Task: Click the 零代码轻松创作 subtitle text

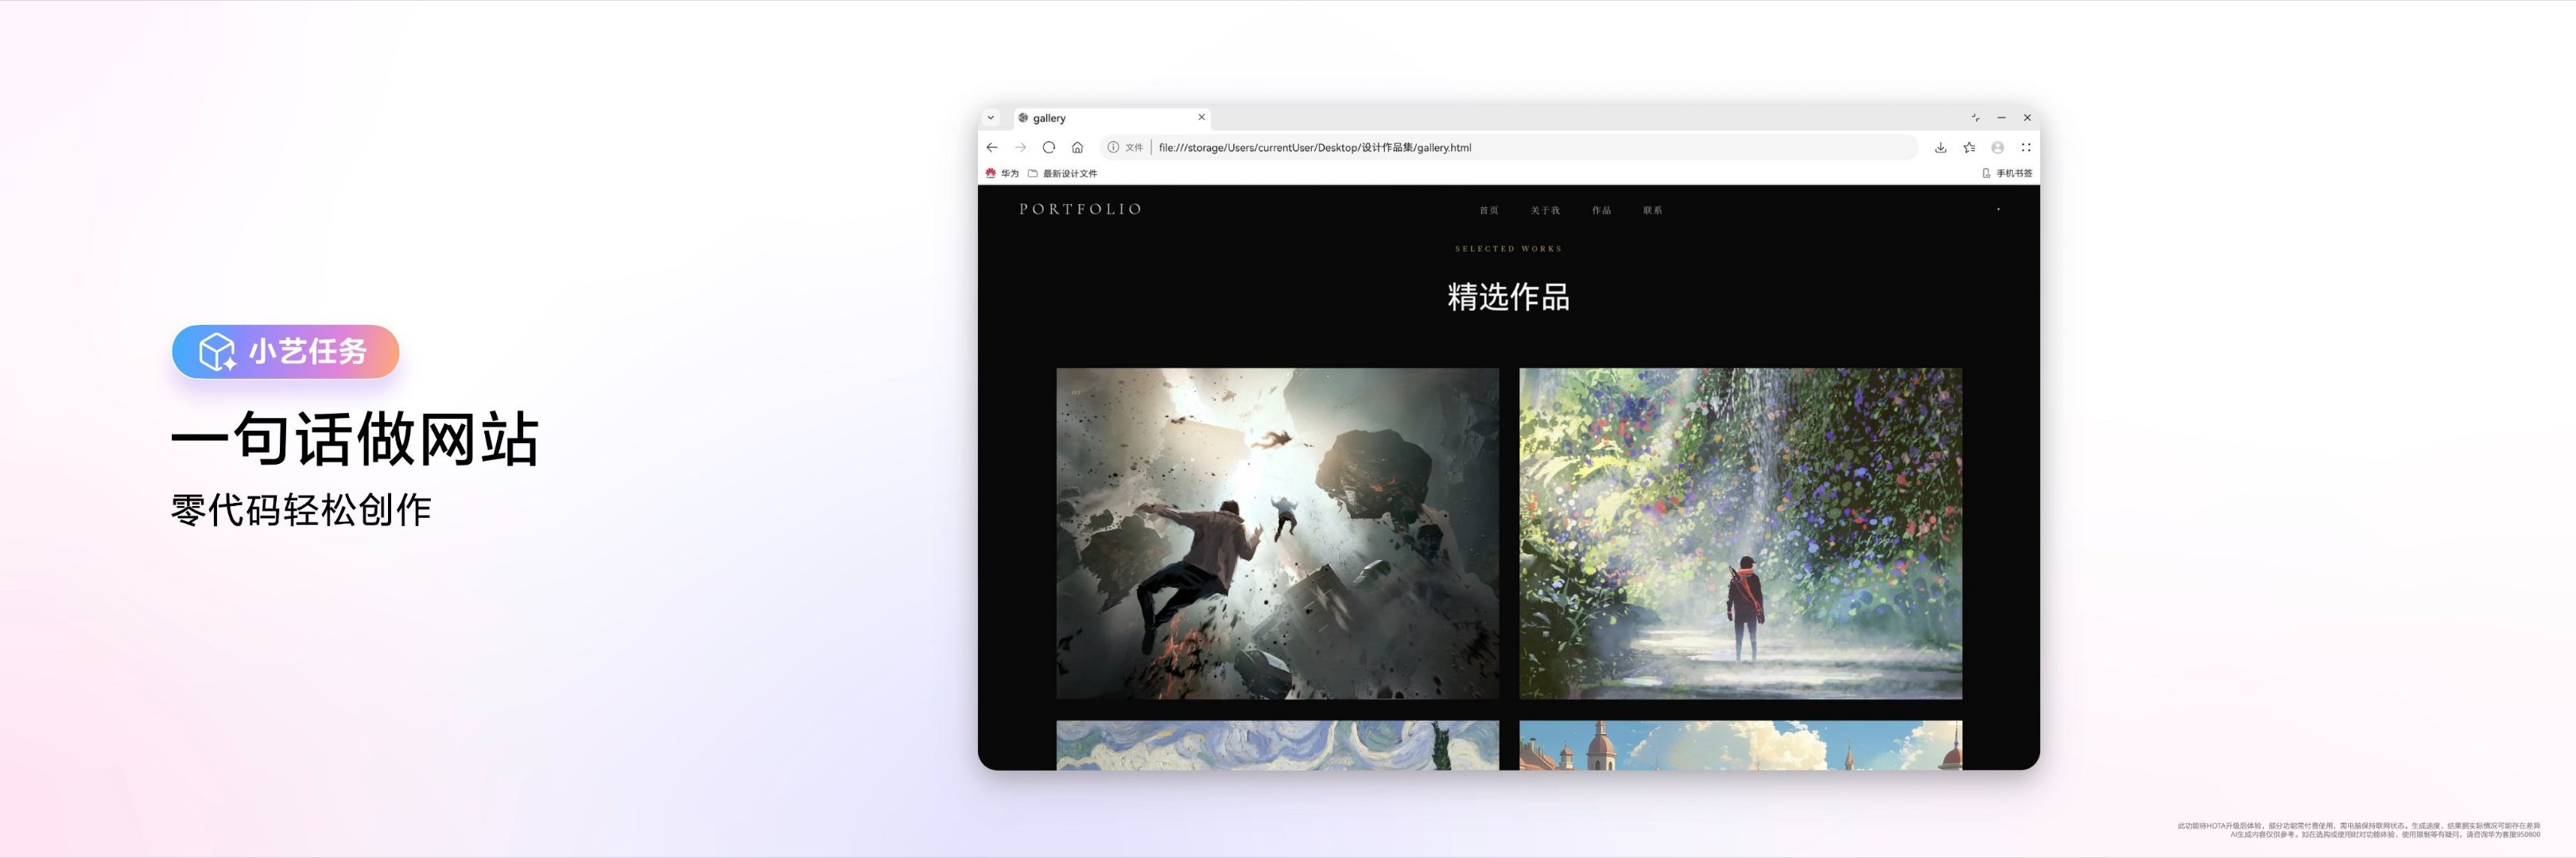Action: [x=301, y=510]
